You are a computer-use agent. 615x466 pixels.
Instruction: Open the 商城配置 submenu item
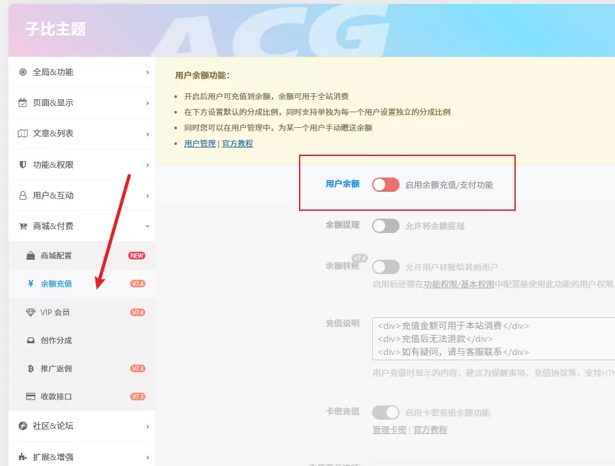point(82,256)
